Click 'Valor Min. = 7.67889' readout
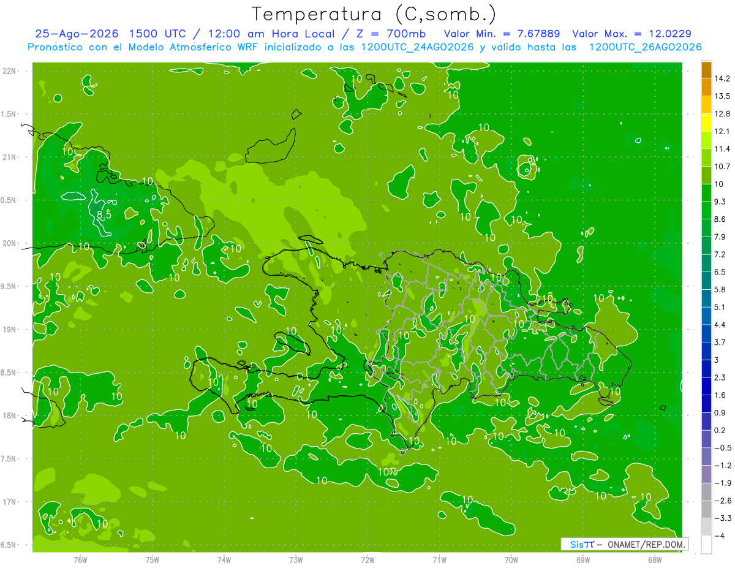The width and height of the screenshot is (735, 568). 502,34
